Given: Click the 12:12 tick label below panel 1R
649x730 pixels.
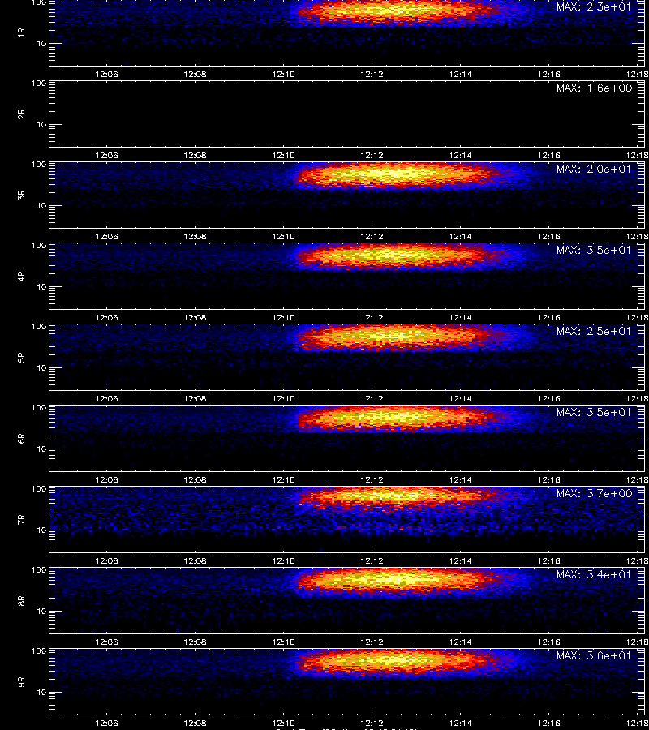Looking at the screenshot, I should click(372, 74).
